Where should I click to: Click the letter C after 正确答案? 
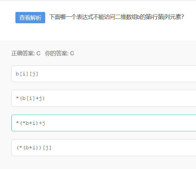pos(38,53)
